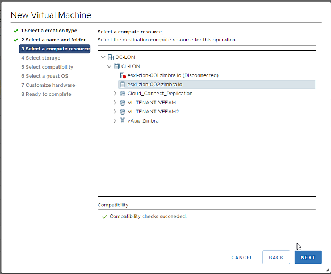Screen dimensions: 331x274
Task: Expand the VL-TENANT-VEEAM node
Action: 115,103
